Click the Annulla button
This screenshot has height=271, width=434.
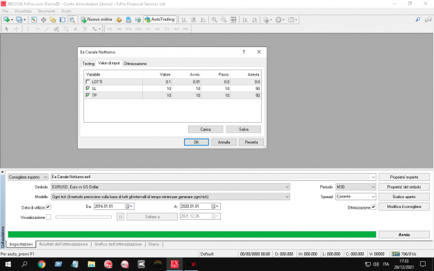(224, 142)
